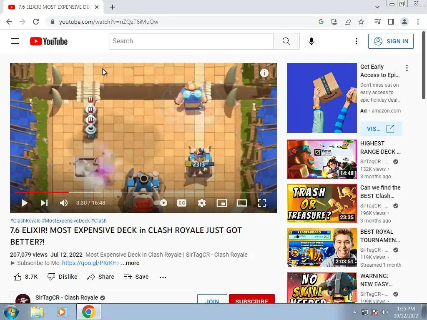This screenshot has width=427, height=320.
Task: Start voice search with microphone icon
Action: [x=311, y=41]
